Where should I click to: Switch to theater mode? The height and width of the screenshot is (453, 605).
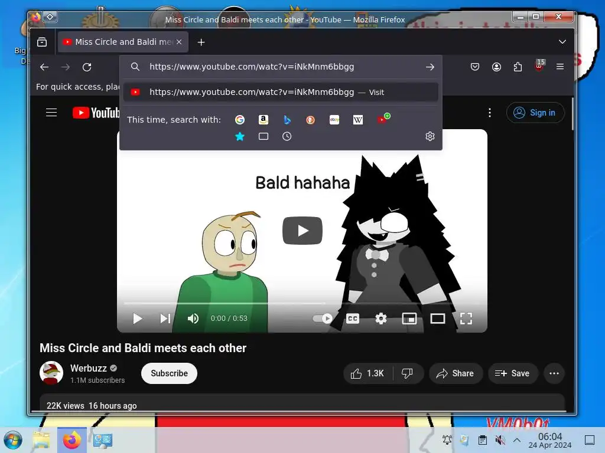tap(438, 319)
